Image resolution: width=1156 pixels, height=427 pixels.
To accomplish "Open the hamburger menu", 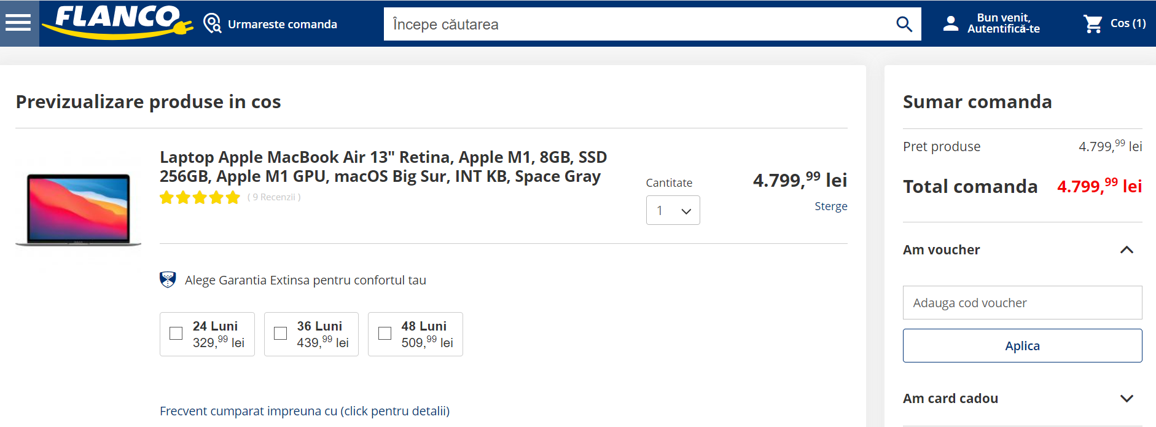I will pos(18,23).
